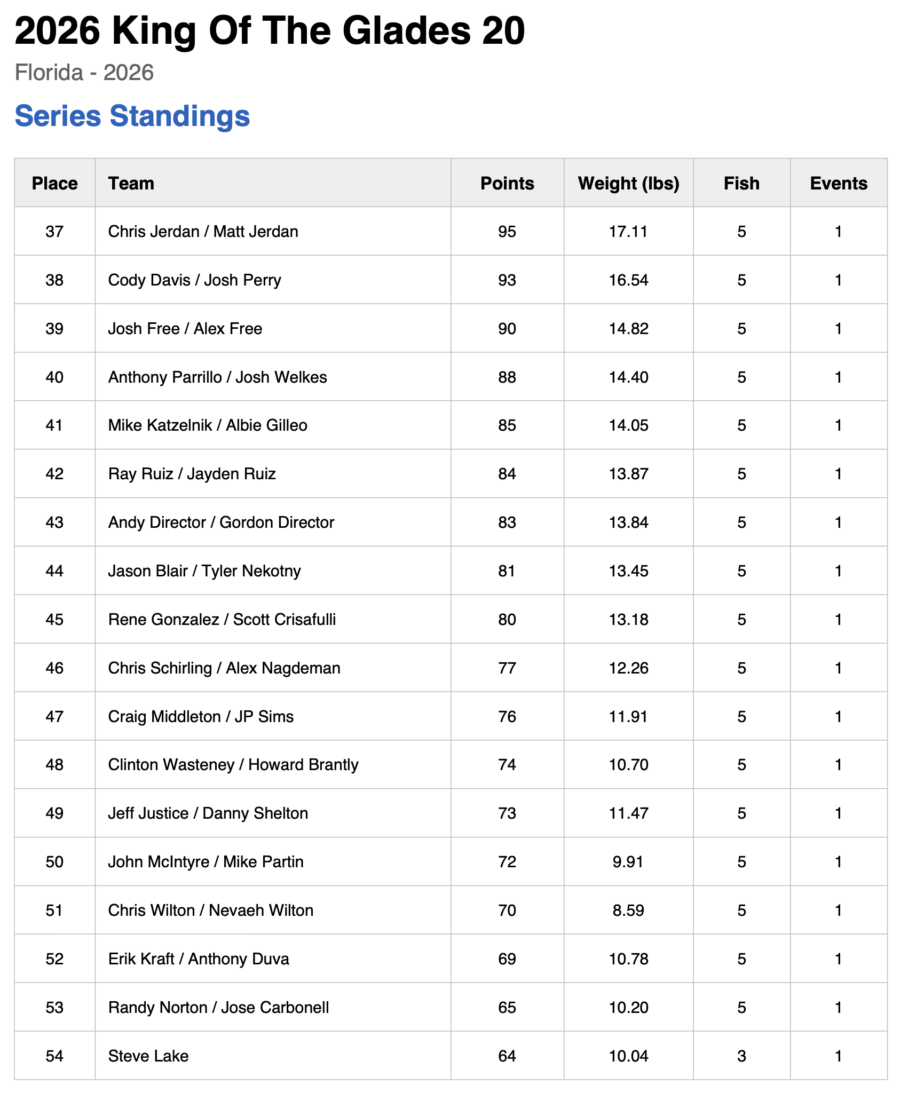Open Josh Free / Alex Free row
Viewport: 900px width, 1093px height.
[185, 329]
